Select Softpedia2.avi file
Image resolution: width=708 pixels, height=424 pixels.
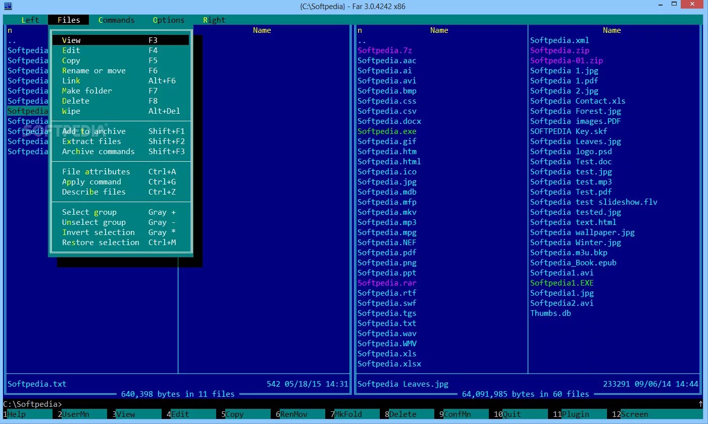[x=562, y=303]
